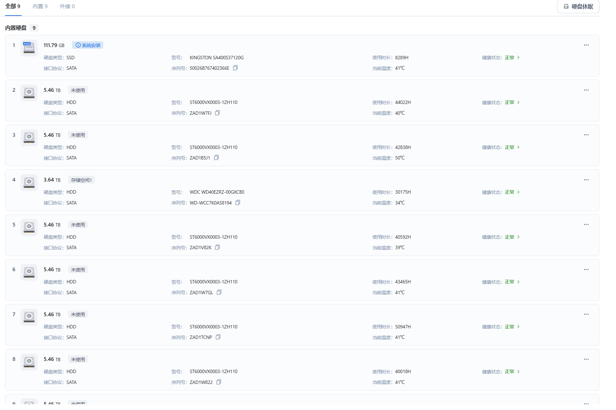Click the usage time 44022H
Viewport: 616px width, 410px height.
tap(403, 102)
